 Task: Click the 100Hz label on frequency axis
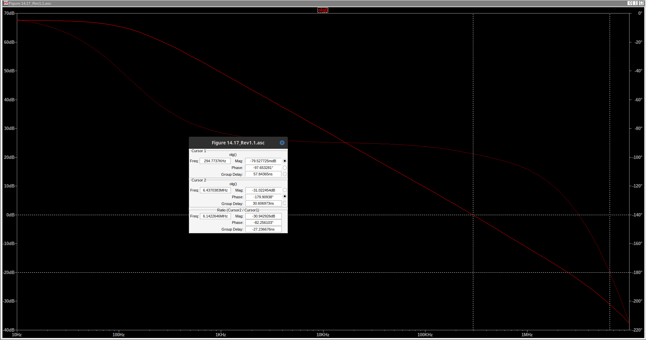coord(118,335)
